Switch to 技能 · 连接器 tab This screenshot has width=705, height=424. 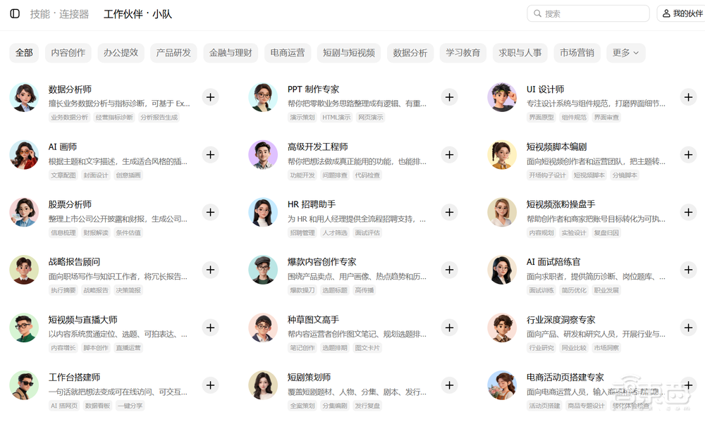(59, 14)
